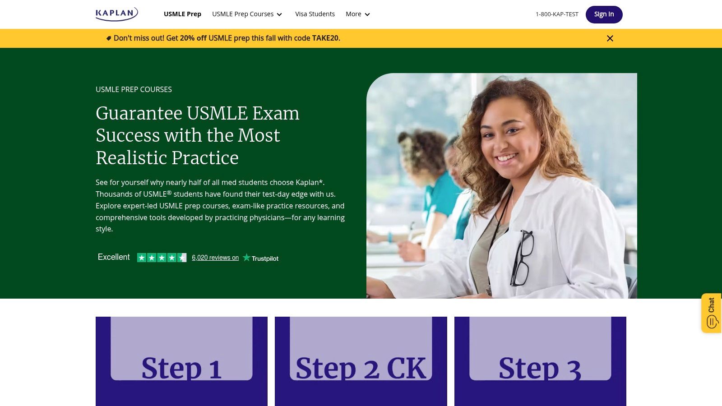Select the Step 3 course card
The width and height of the screenshot is (722, 406).
point(540,361)
